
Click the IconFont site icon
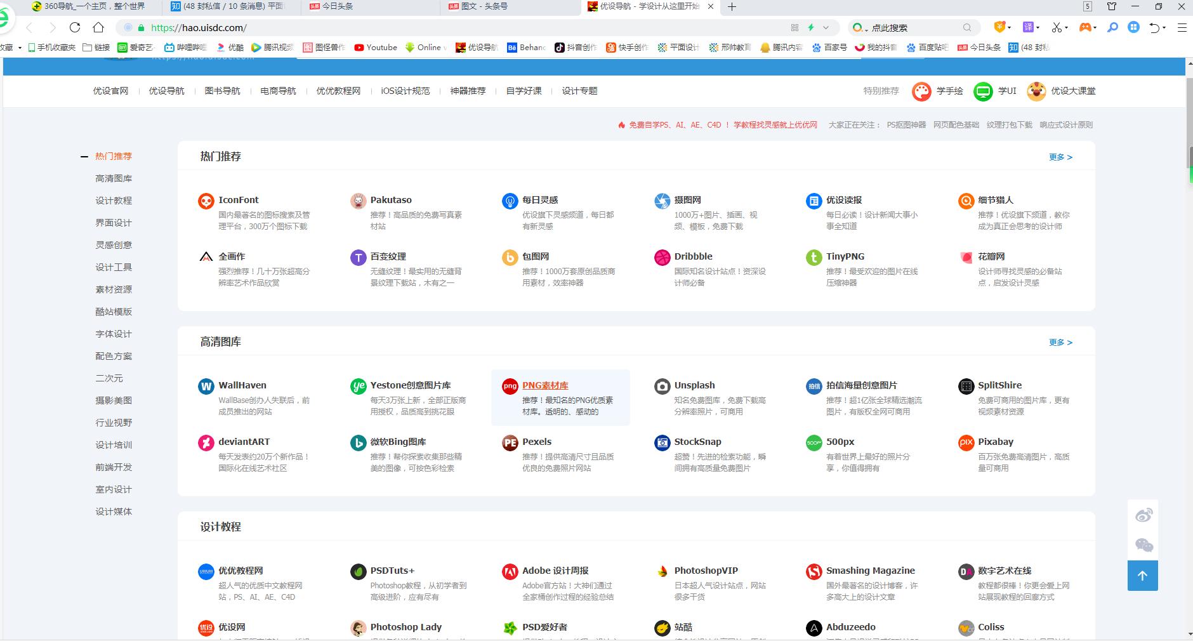point(206,201)
